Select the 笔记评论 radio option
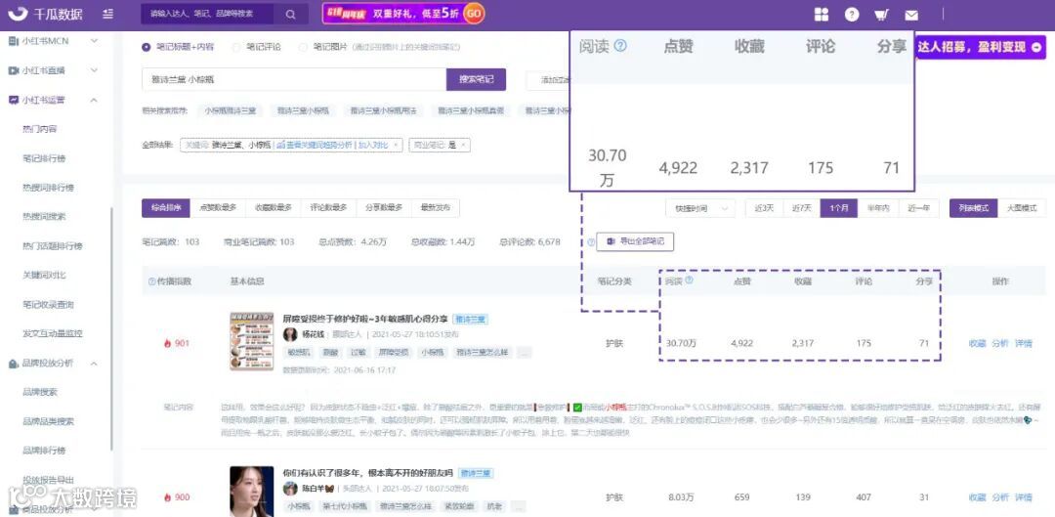Screen dimensions: 1055x517 (235, 47)
